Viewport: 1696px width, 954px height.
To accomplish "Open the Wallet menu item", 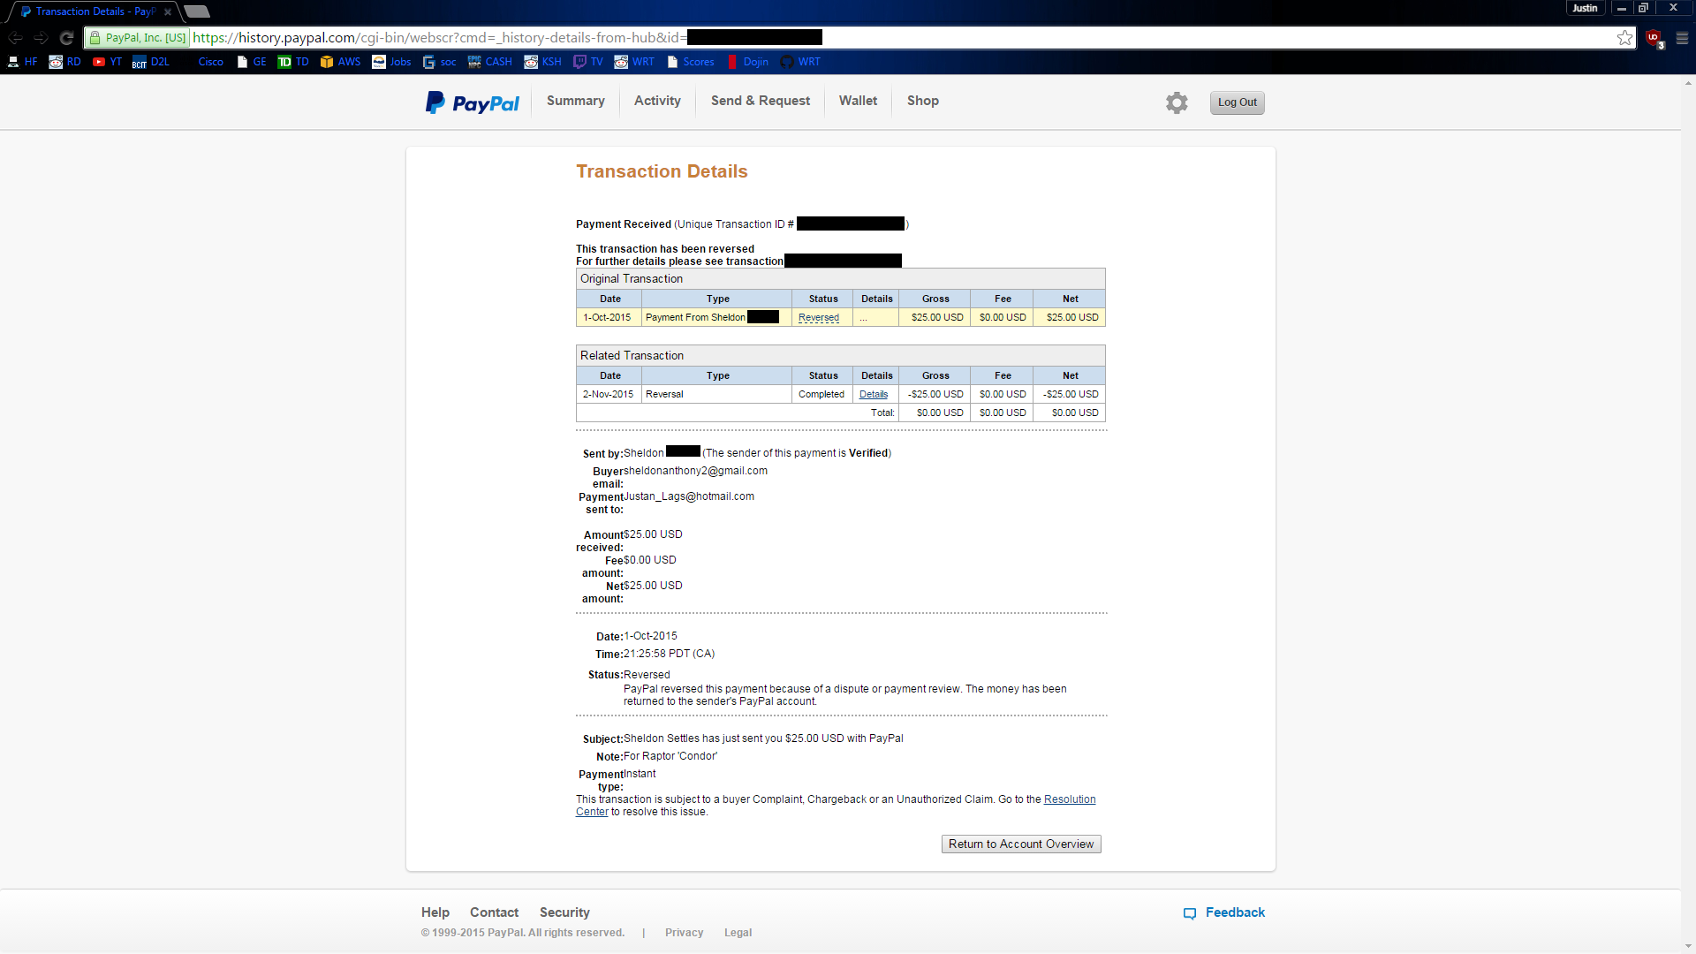I will (x=858, y=101).
